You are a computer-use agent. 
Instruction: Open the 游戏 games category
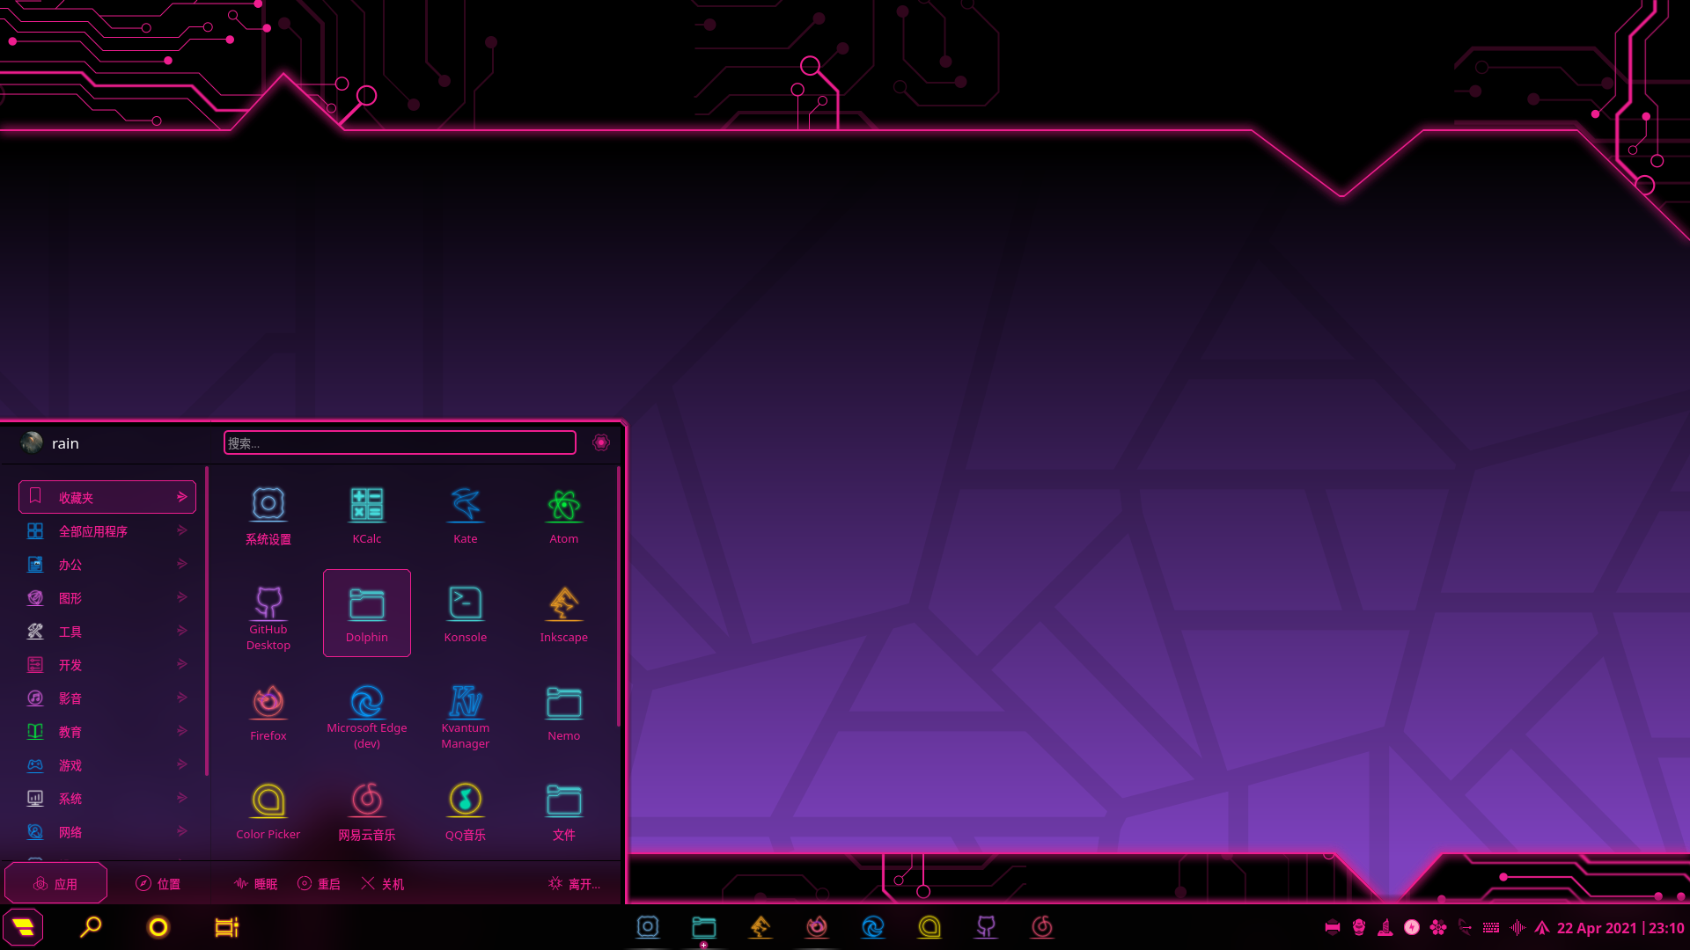(107, 764)
